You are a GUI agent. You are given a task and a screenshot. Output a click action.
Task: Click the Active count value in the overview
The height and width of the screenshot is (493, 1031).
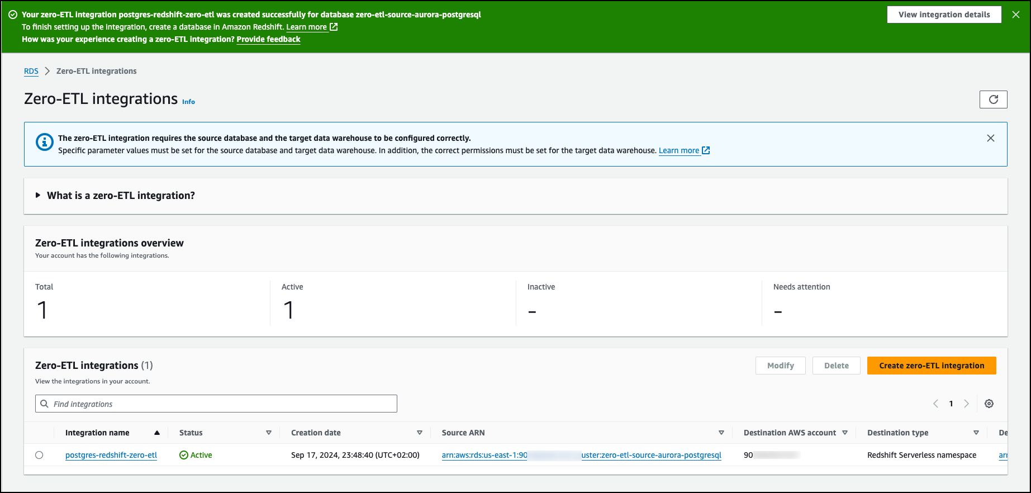point(289,310)
